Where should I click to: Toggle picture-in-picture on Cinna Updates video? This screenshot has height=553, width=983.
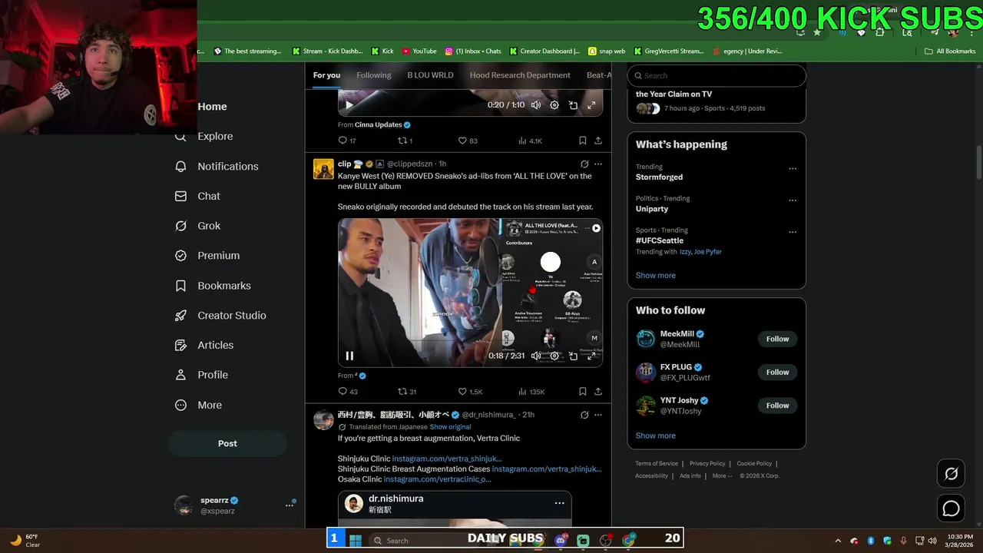pos(573,105)
